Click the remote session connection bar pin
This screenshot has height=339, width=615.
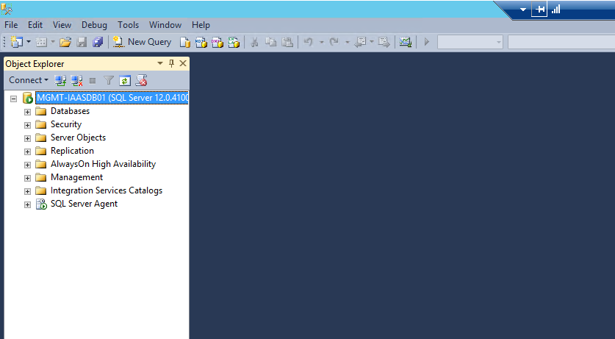click(539, 10)
